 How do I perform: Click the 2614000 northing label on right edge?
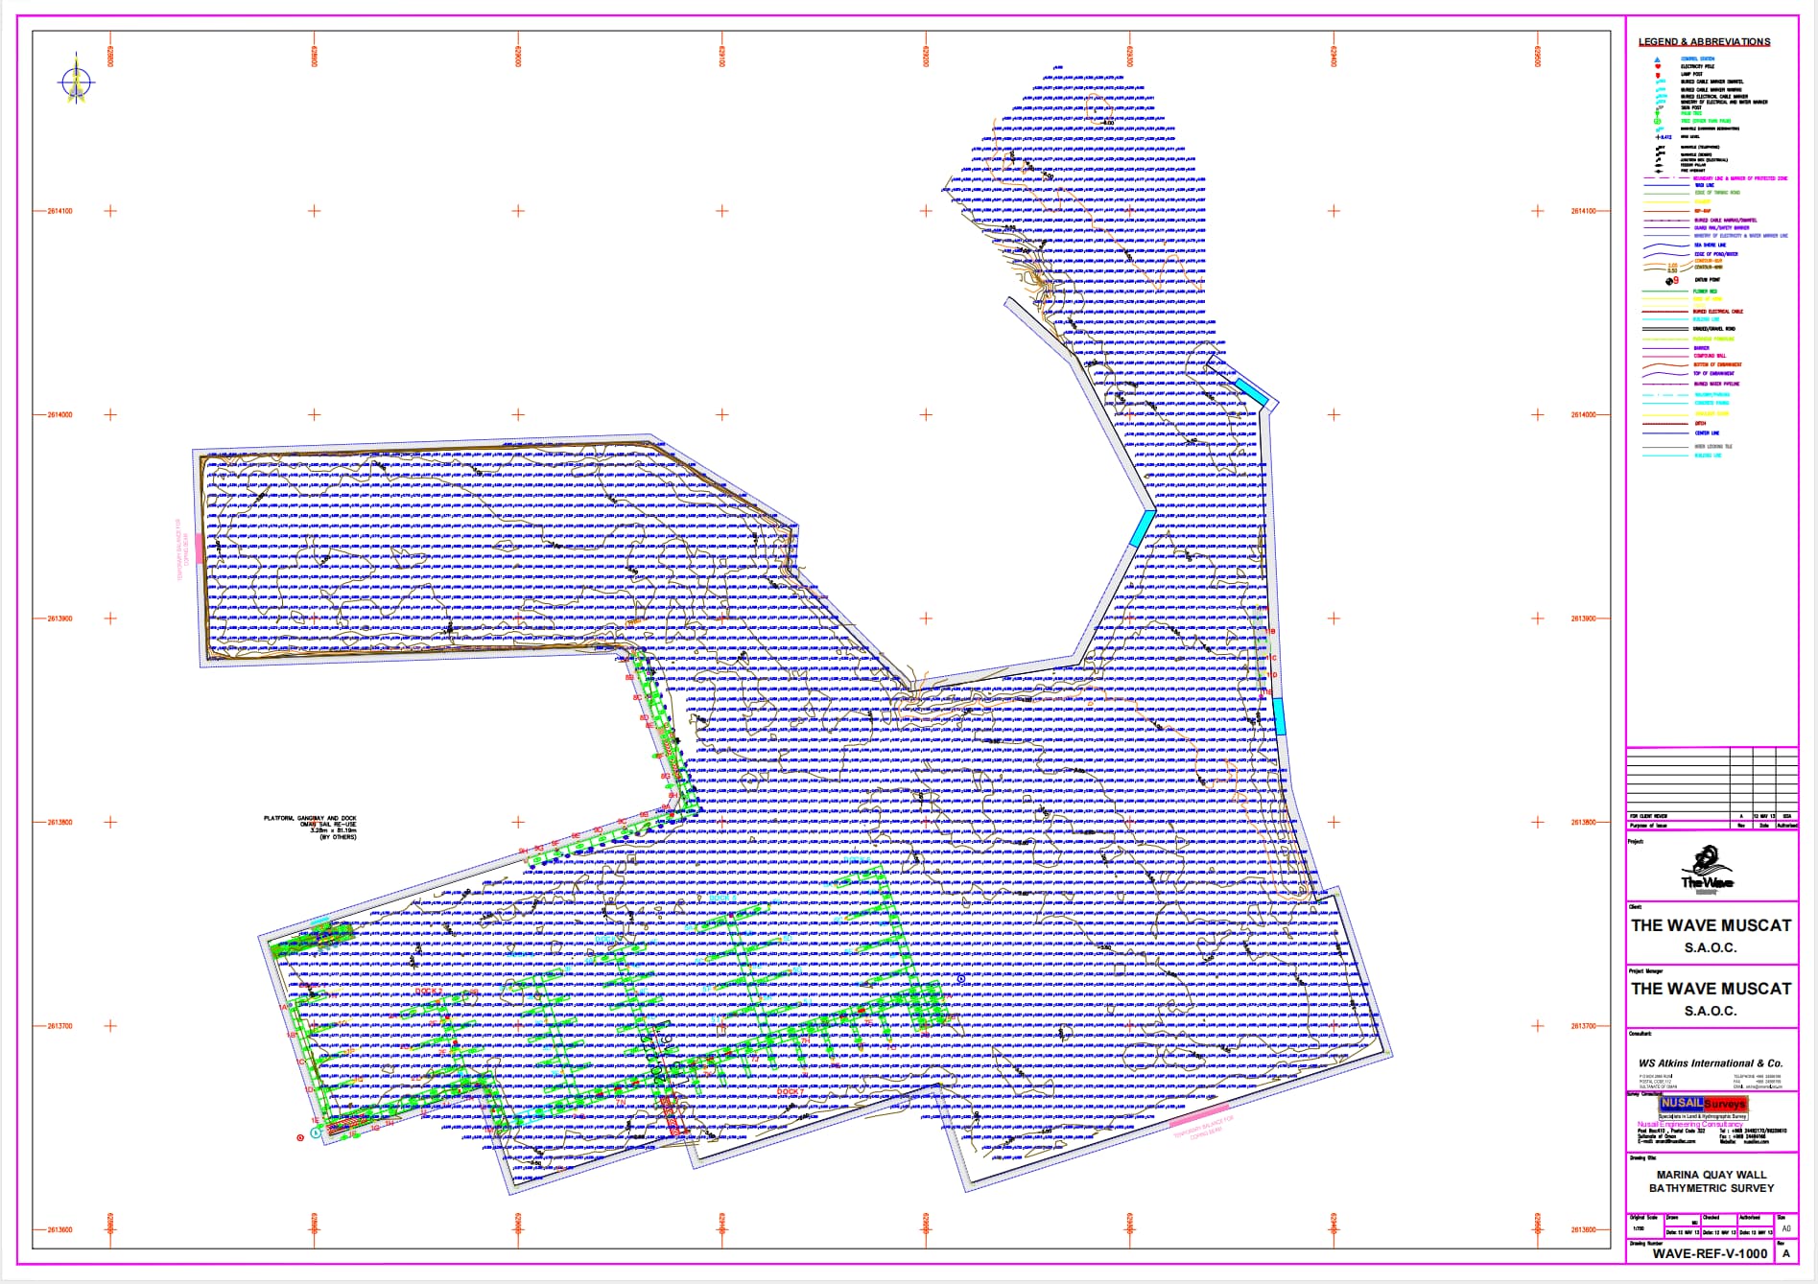[x=1584, y=415]
